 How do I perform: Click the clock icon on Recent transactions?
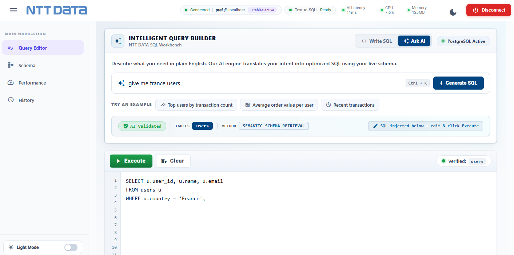click(x=328, y=105)
